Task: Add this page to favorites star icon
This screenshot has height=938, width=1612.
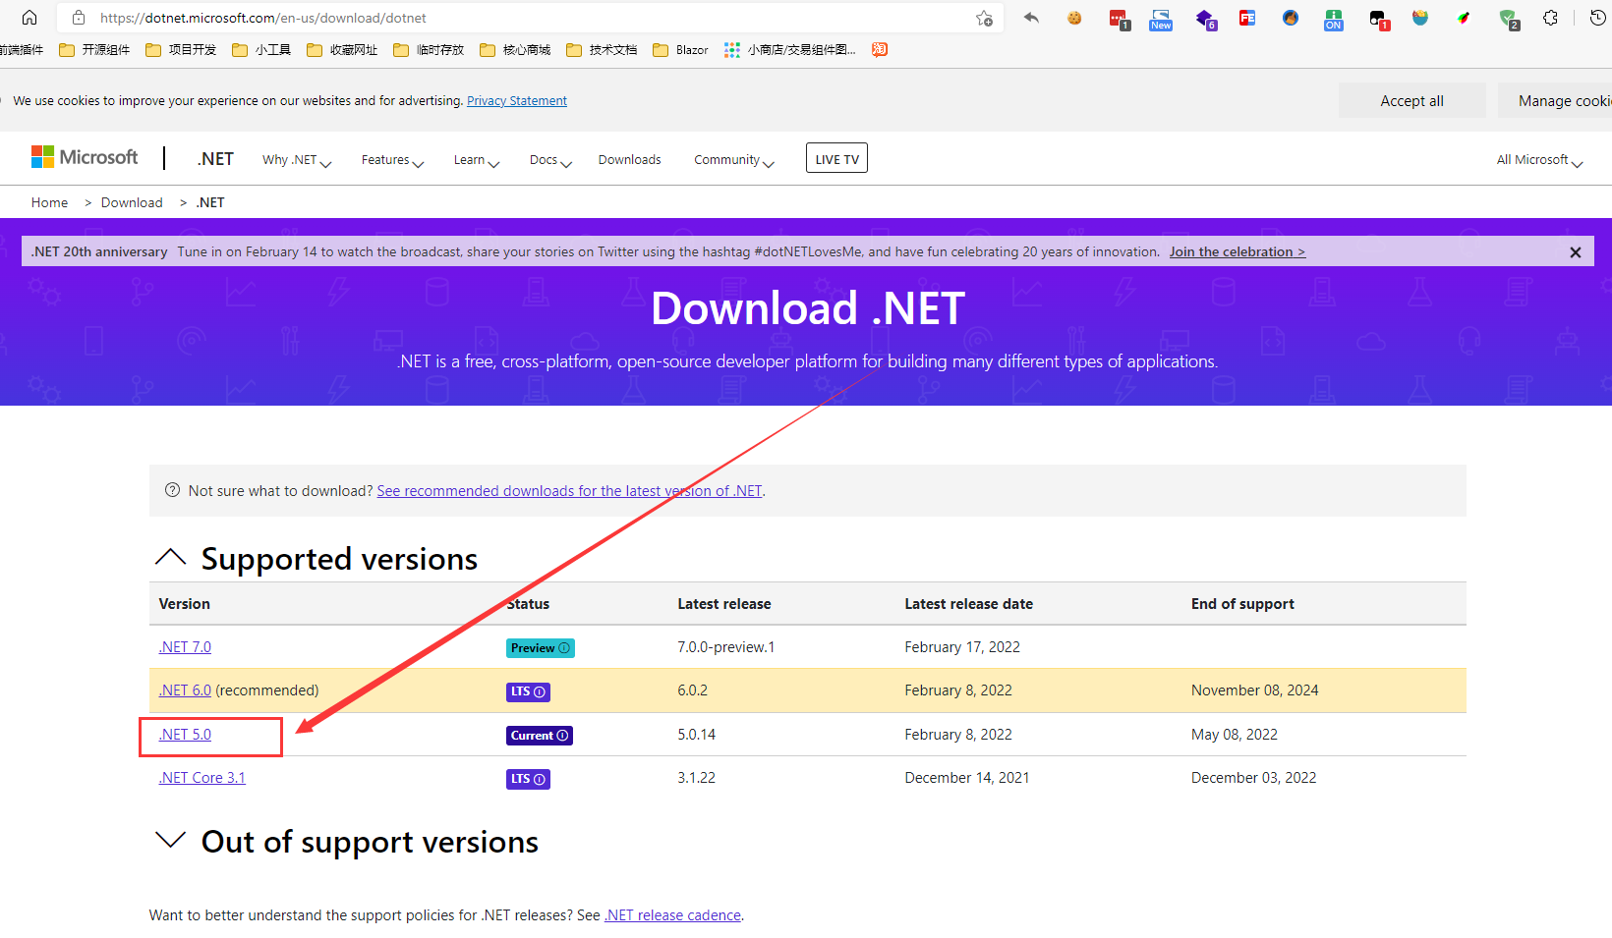Action: (x=984, y=18)
